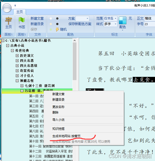Image resolution: width=155 pixels, height=161 pixels.
Task: Select the 第十回 chapter row
Action: pos(36,141)
